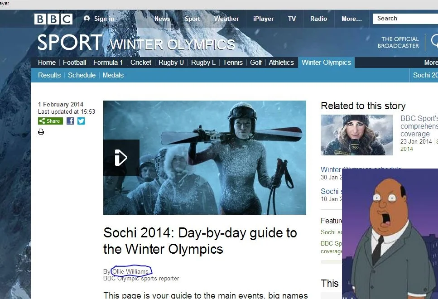Image resolution: width=438 pixels, height=299 pixels.
Task: Select the Golf tab
Action: pos(255,63)
